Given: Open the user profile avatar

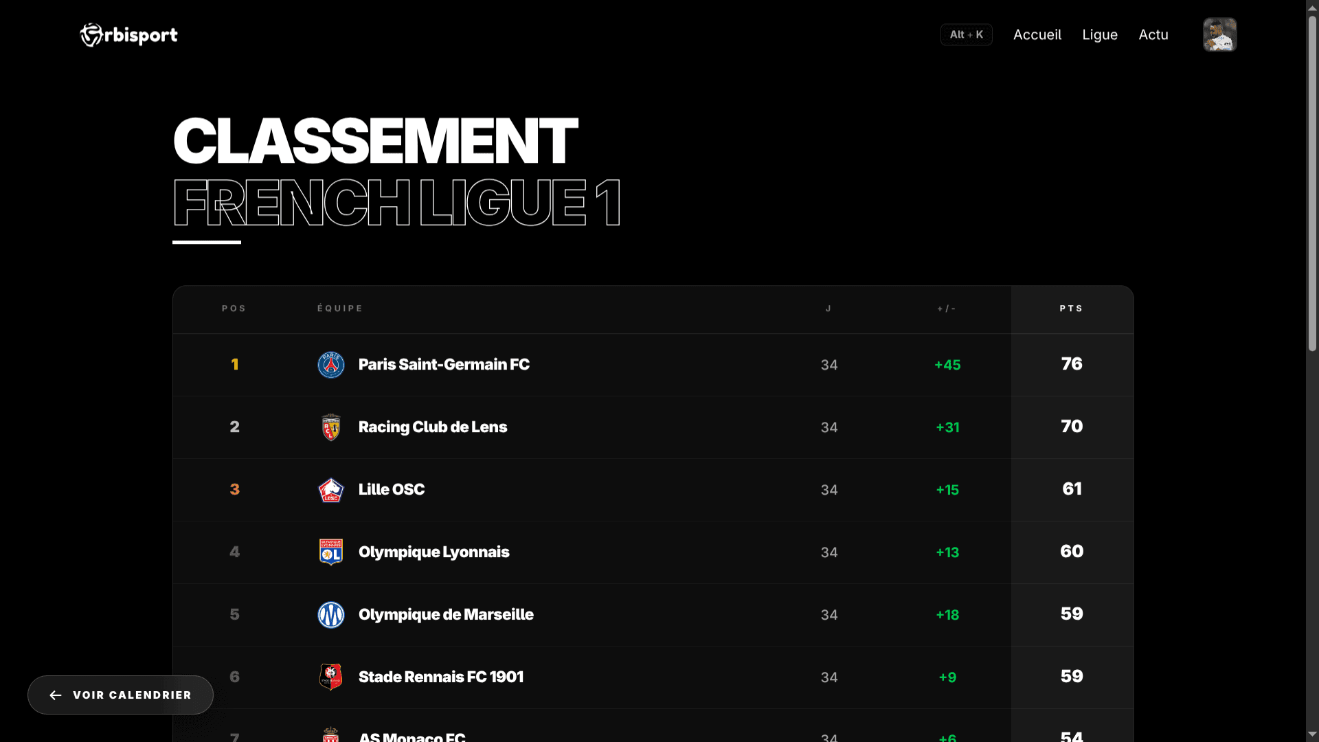Looking at the screenshot, I should coord(1219,34).
